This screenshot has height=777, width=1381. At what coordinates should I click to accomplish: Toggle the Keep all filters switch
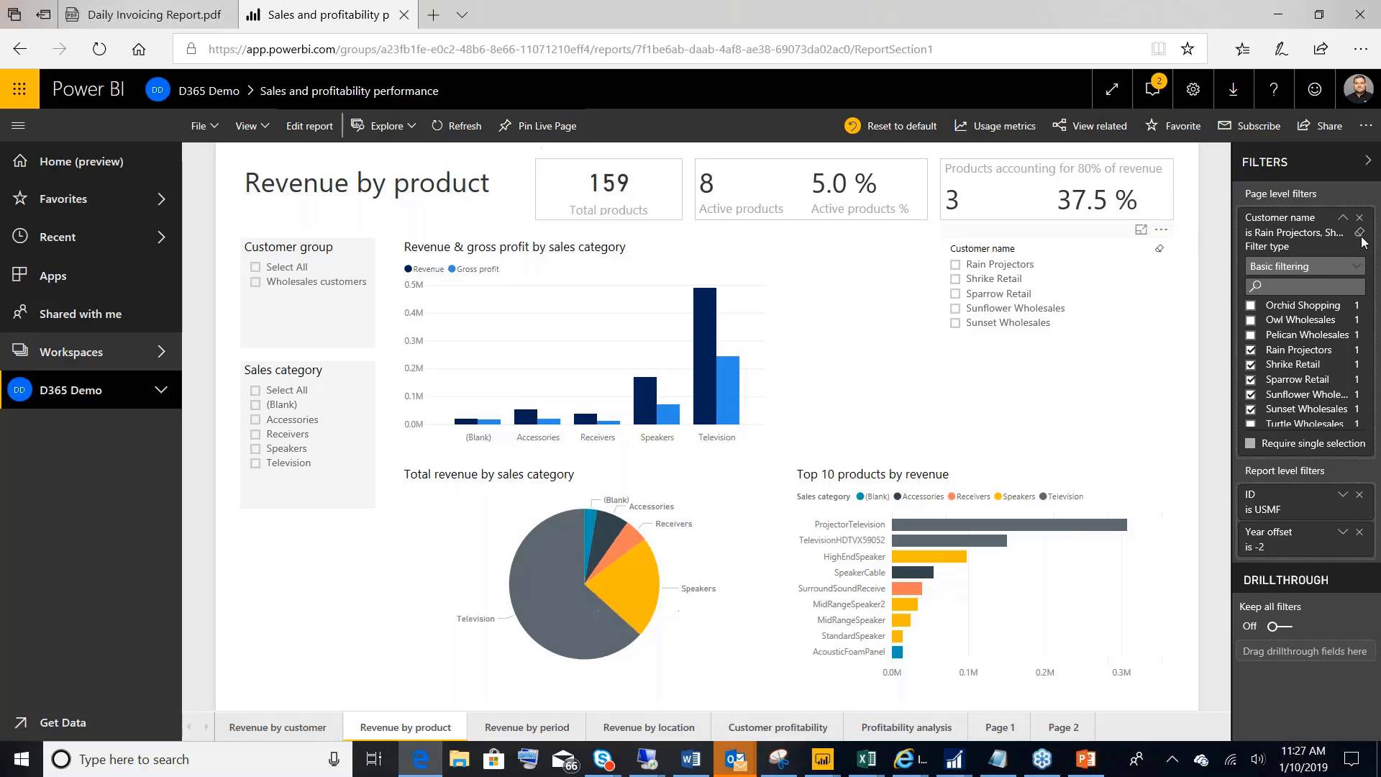pyautogui.click(x=1278, y=626)
